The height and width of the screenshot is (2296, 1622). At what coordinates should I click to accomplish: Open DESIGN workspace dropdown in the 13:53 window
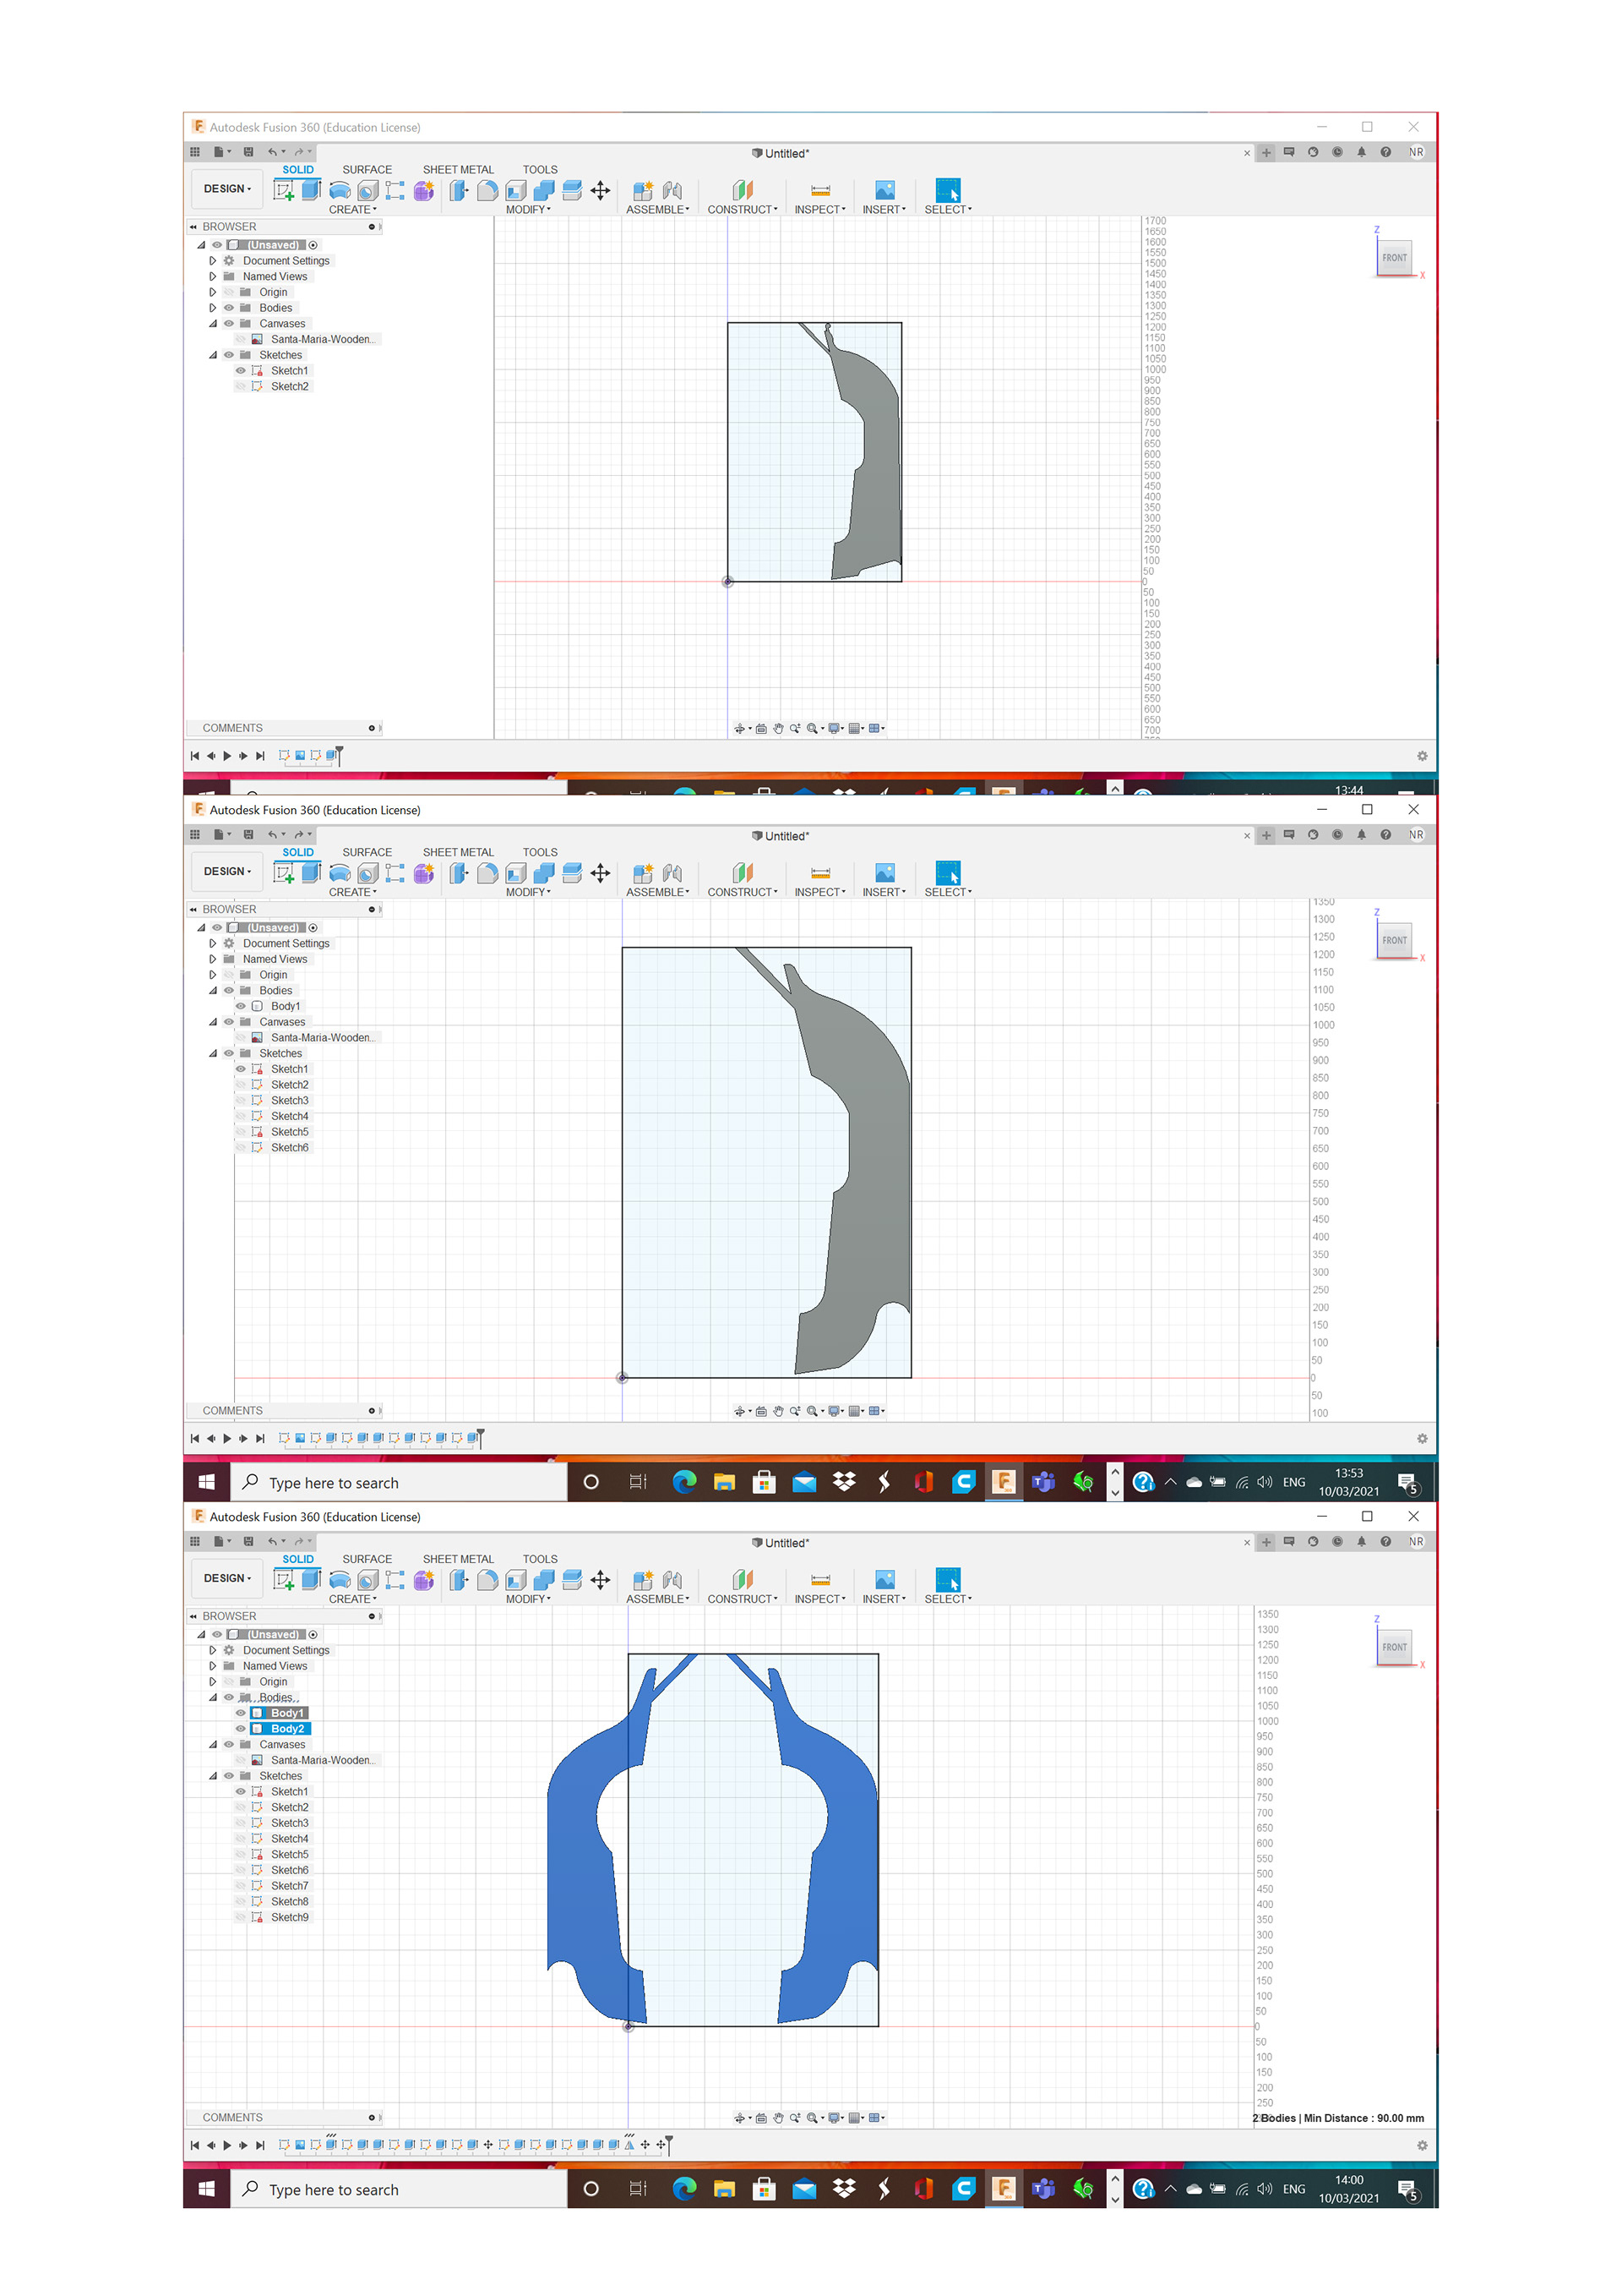pyautogui.click(x=227, y=871)
